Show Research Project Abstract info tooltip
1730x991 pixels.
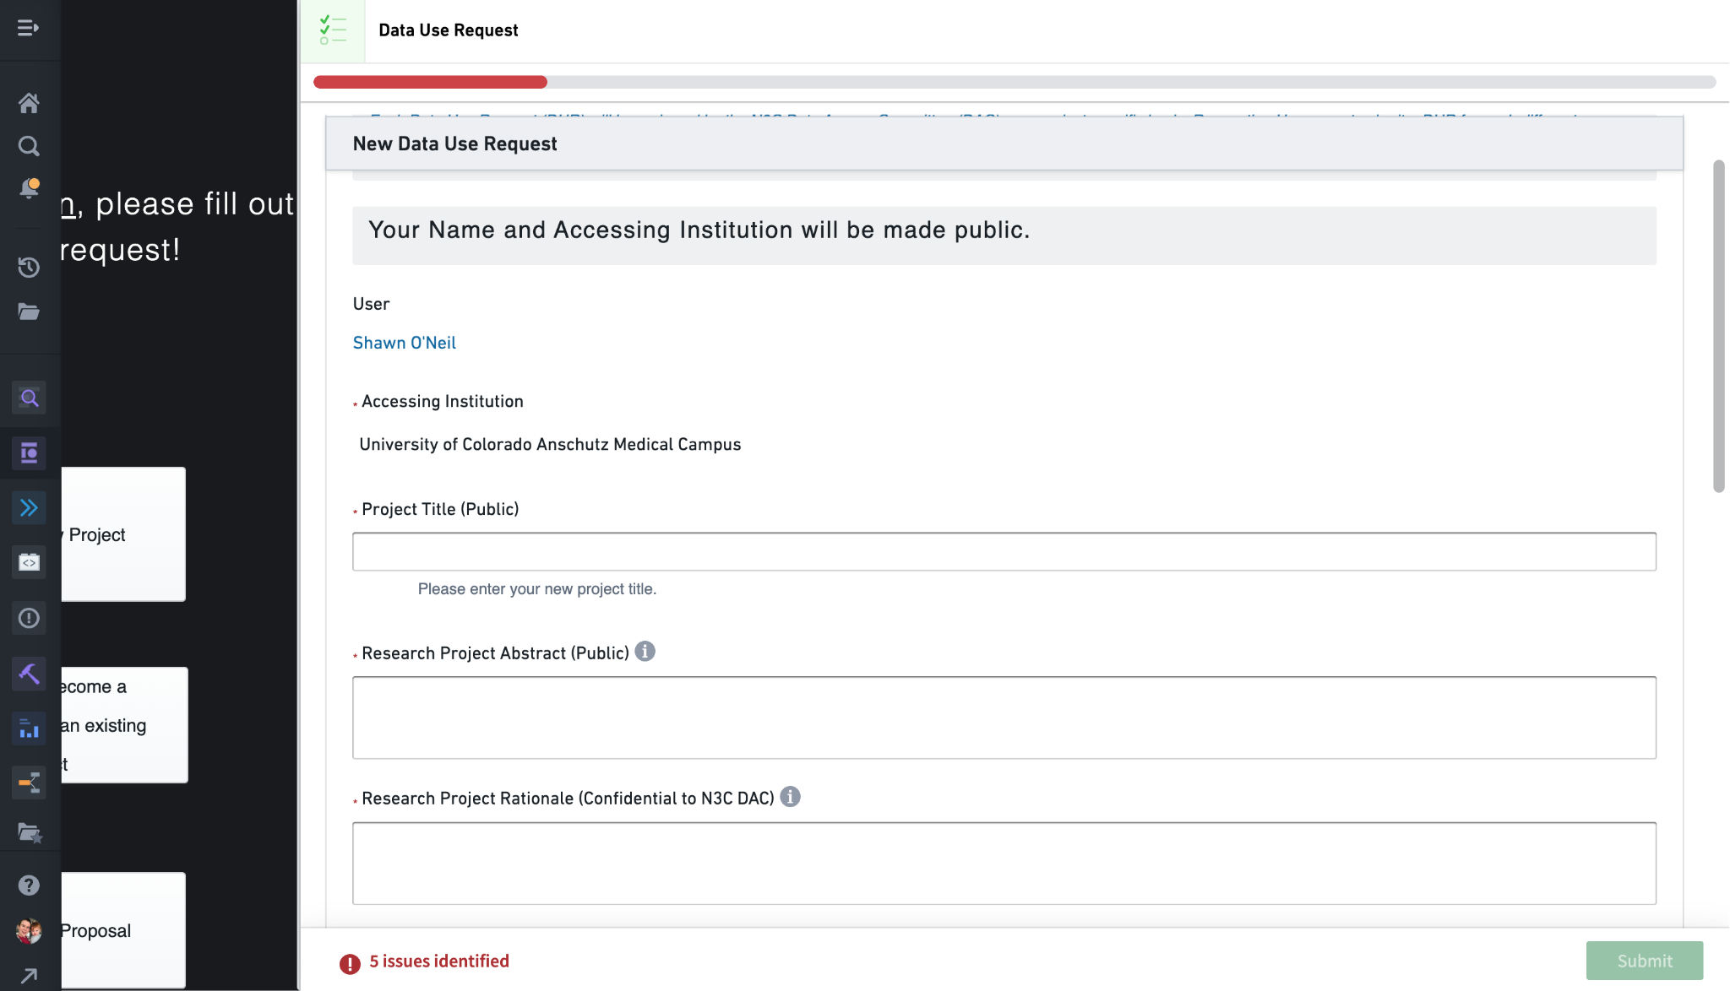645,651
